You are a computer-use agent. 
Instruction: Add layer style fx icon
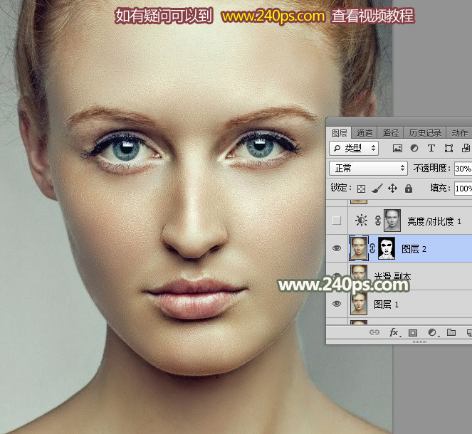point(394,332)
